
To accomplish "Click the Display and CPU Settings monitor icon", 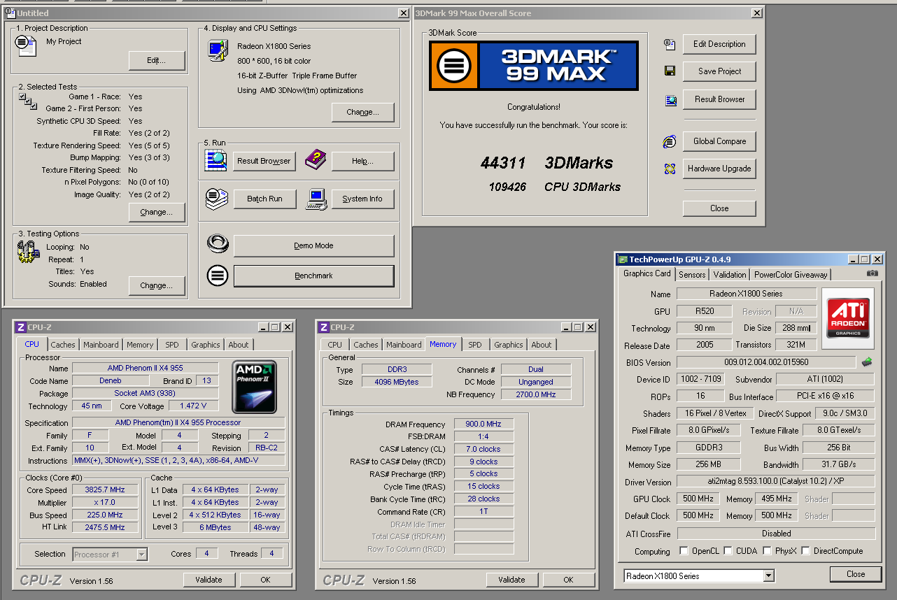I will (218, 50).
